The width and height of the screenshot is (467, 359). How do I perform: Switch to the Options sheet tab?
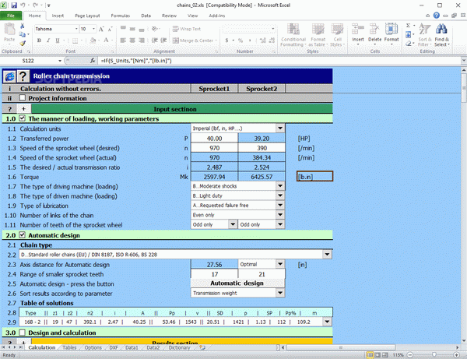pos(93,347)
